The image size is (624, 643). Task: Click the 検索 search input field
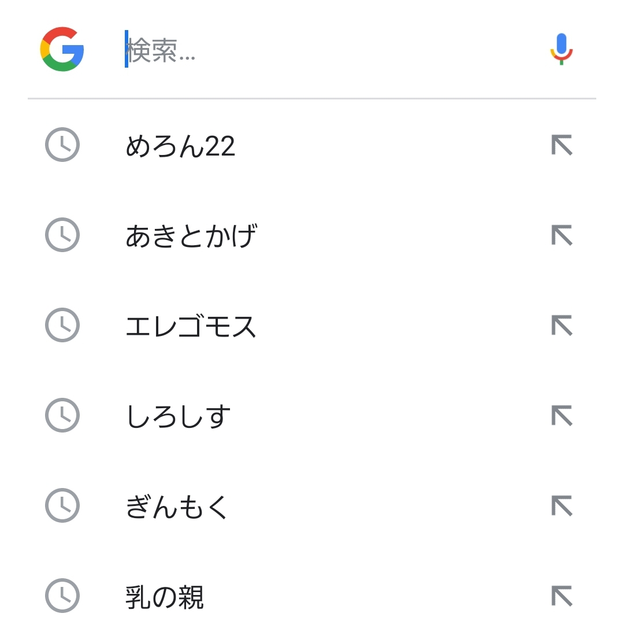tap(324, 50)
